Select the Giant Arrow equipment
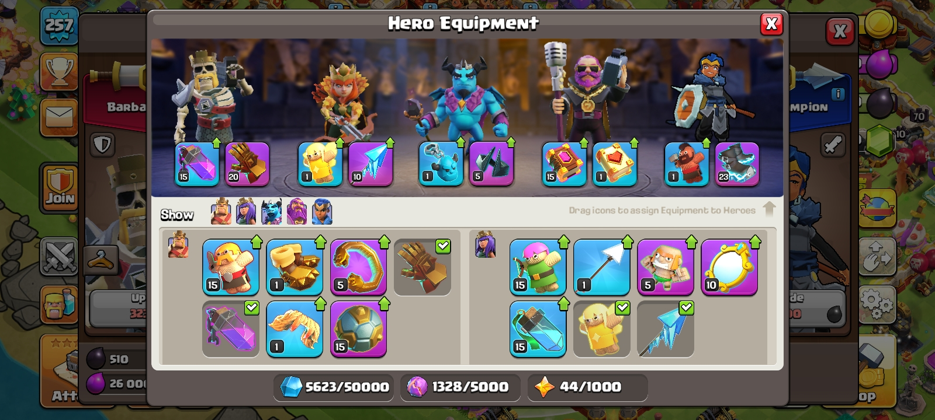This screenshot has height=420, width=935. (602, 267)
